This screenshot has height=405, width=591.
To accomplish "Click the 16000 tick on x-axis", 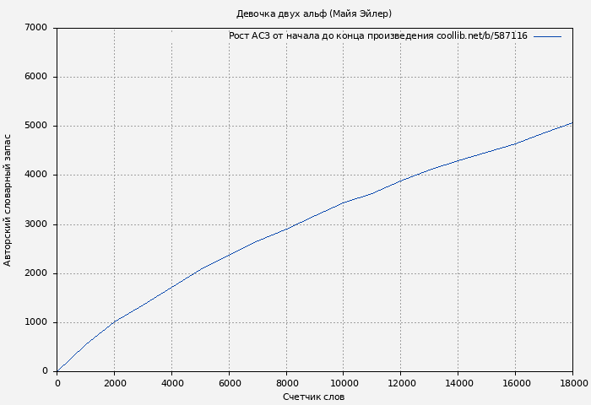I will (516, 383).
